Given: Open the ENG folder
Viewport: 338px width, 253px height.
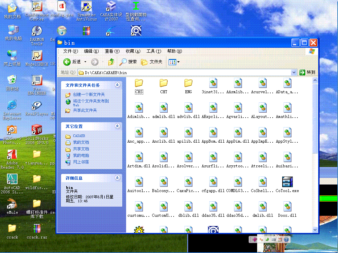Looking at the screenshot, I should point(188,87).
